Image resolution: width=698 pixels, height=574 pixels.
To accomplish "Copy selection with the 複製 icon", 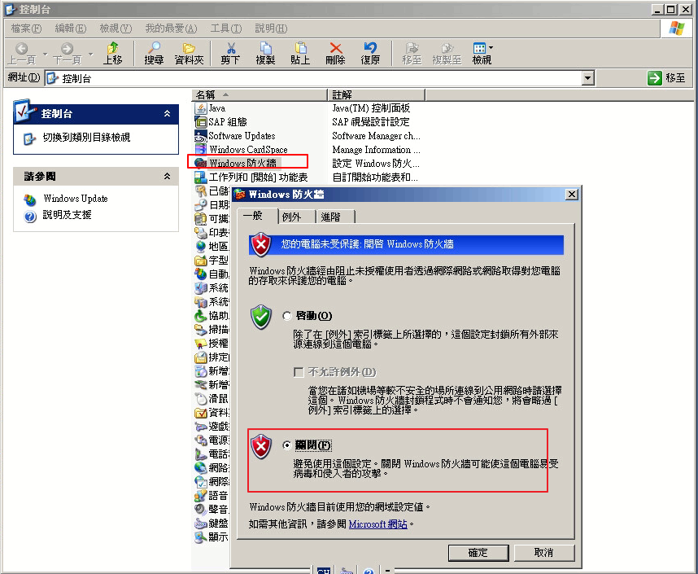I will click(x=265, y=54).
